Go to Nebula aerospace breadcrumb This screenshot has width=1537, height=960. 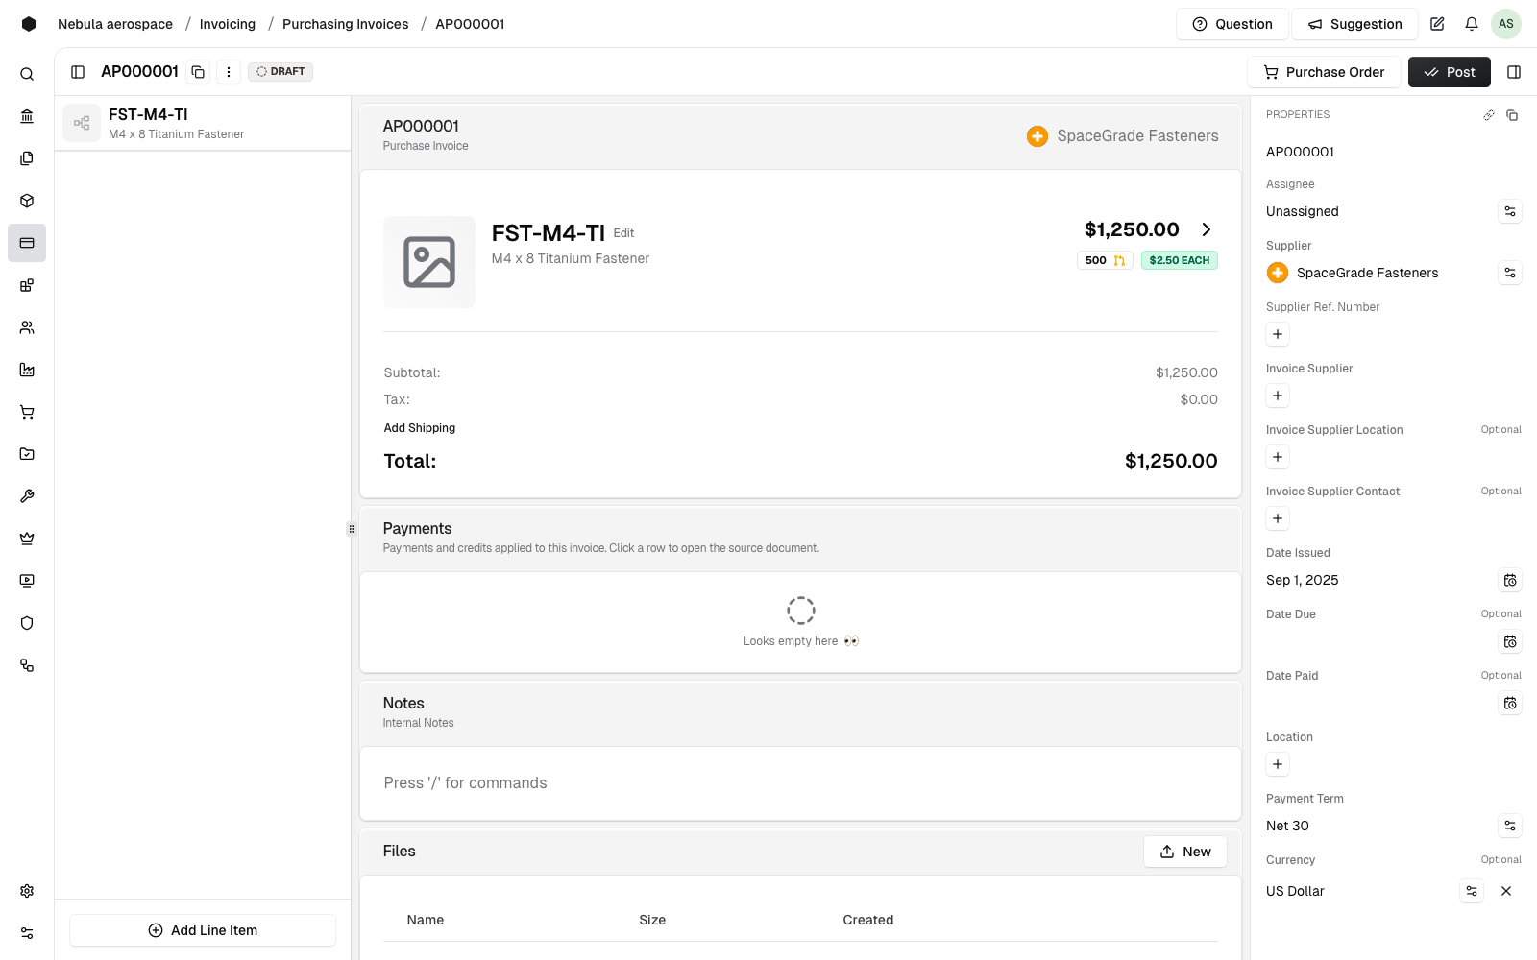115,24
